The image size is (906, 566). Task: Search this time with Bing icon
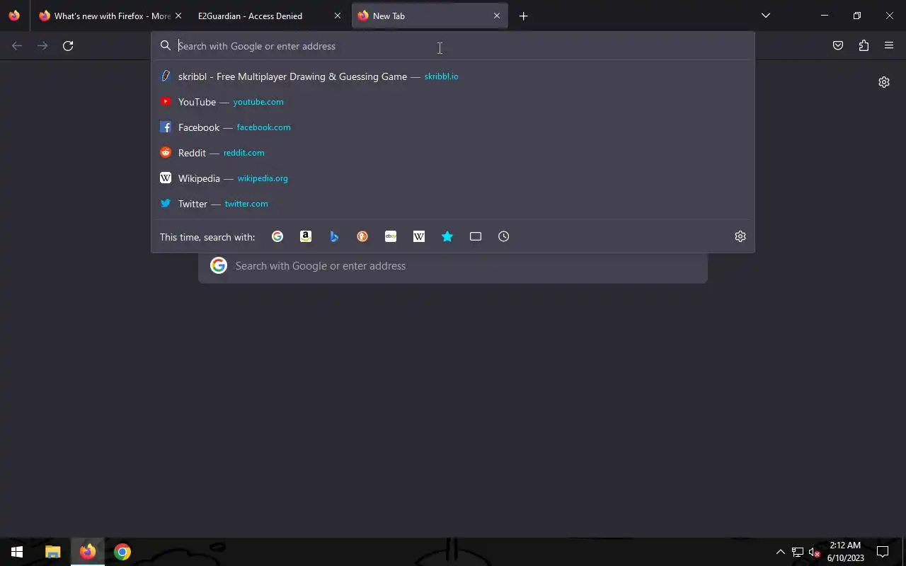[334, 236]
